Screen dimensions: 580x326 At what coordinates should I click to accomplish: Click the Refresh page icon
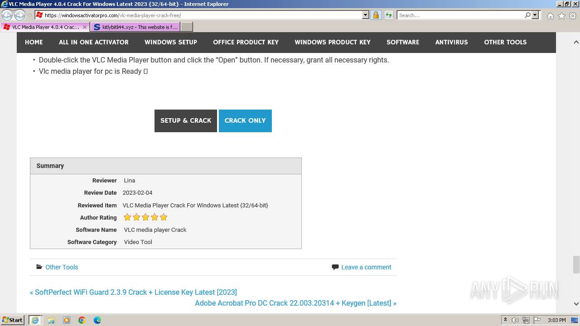tap(388, 15)
